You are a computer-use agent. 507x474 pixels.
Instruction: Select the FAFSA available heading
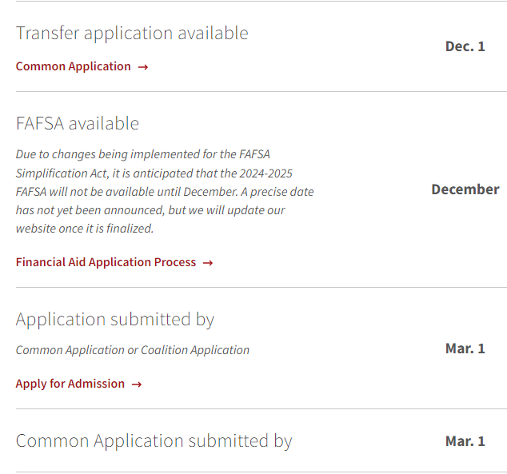tap(78, 124)
